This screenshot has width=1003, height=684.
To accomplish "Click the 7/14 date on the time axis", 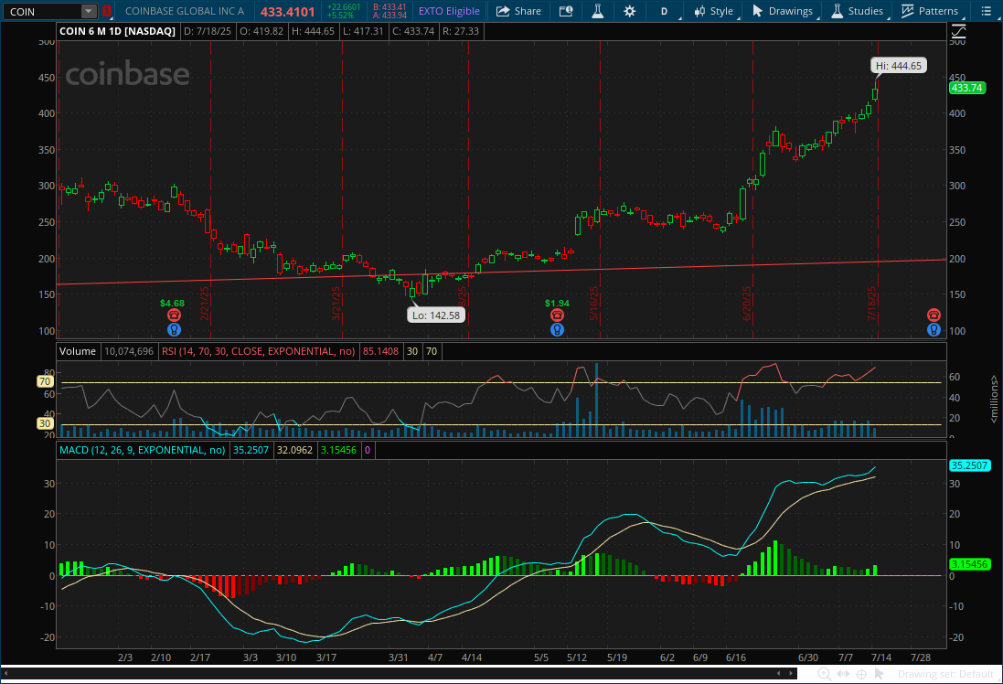I will pos(880,657).
